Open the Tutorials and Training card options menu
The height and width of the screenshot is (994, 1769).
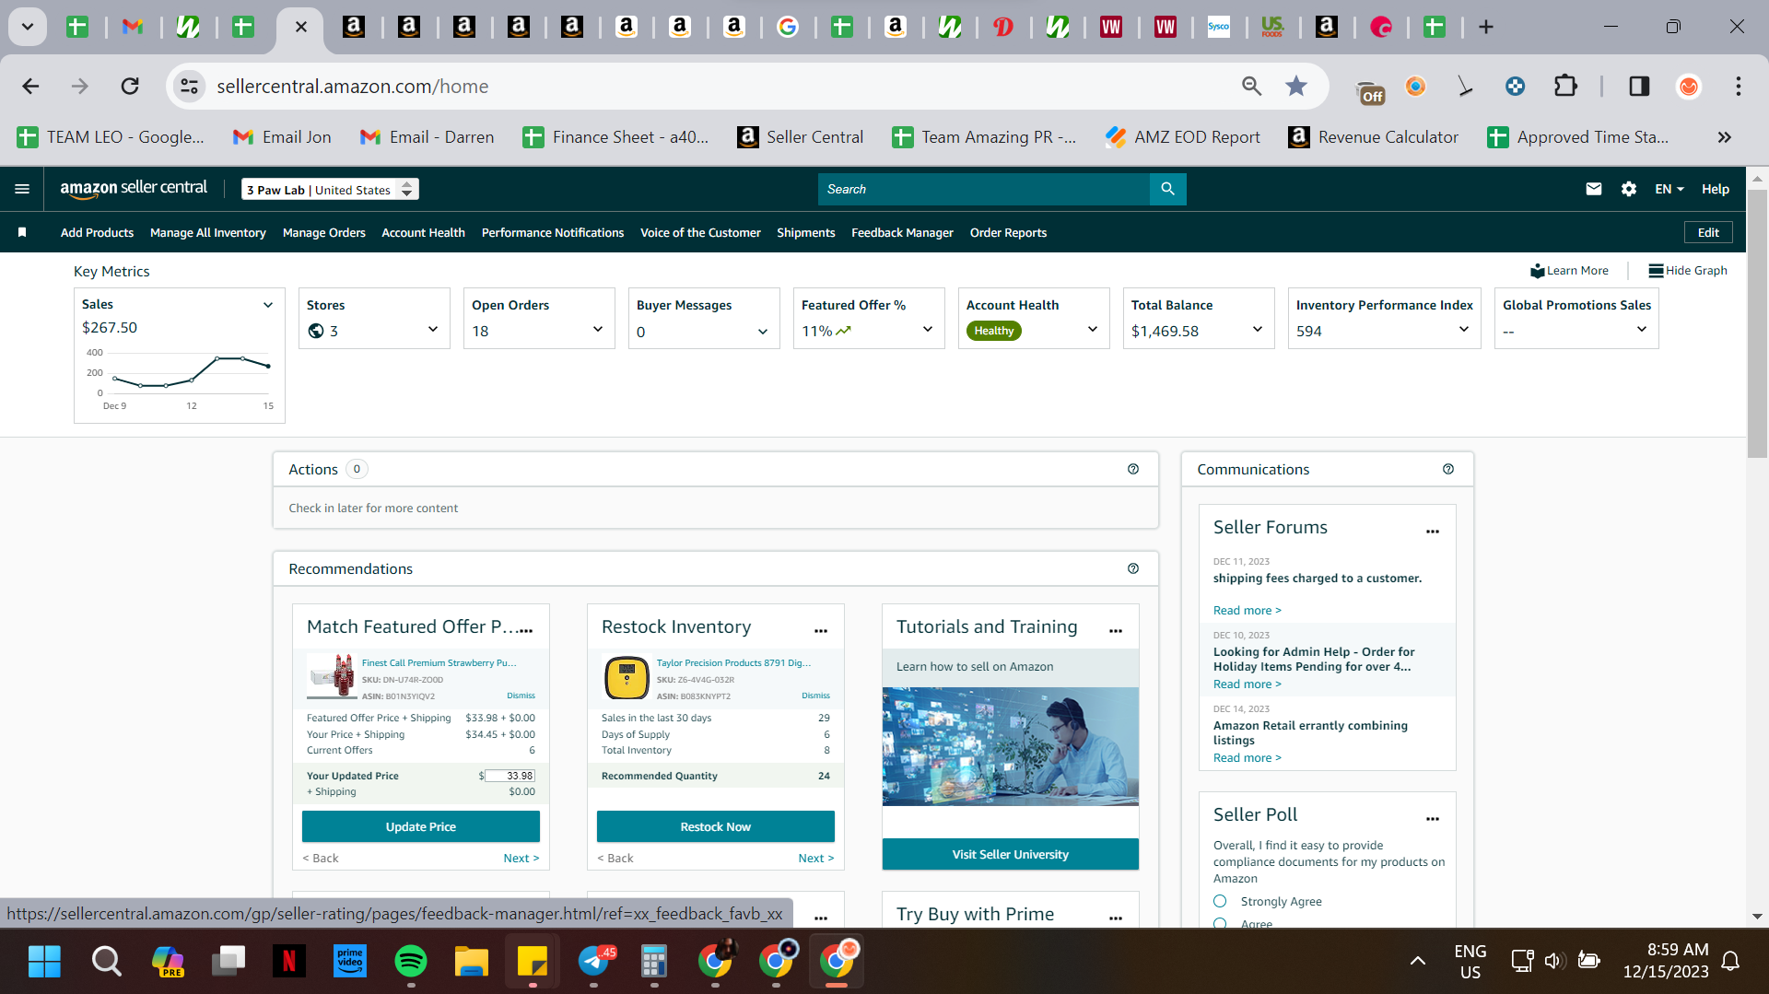pos(1116,631)
